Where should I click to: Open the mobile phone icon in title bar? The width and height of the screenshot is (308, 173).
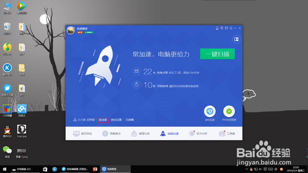click(217, 28)
